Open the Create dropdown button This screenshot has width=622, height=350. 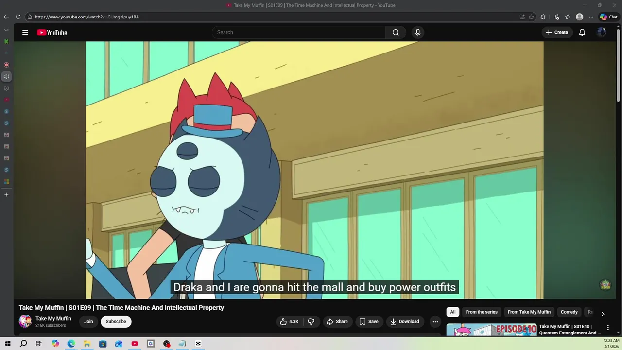coord(557,32)
